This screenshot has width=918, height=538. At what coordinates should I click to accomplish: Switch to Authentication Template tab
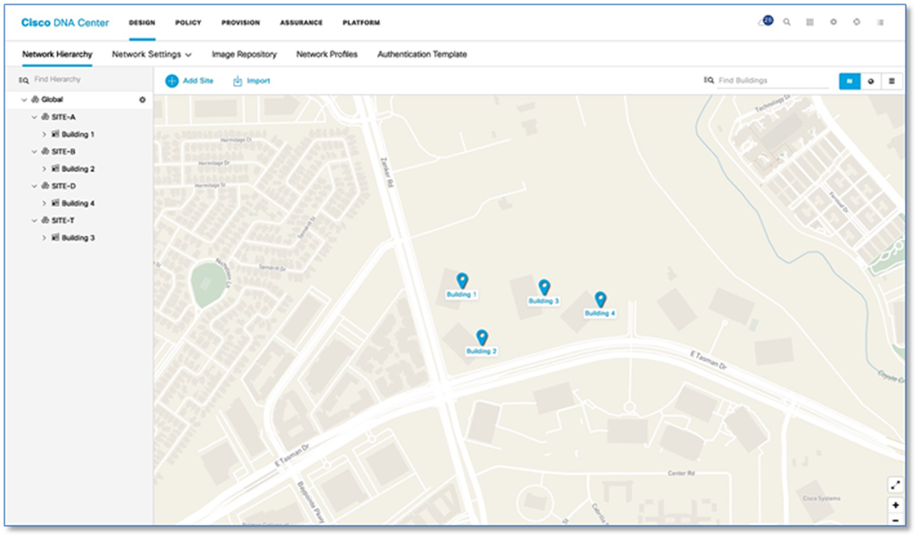tap(422, 54)
